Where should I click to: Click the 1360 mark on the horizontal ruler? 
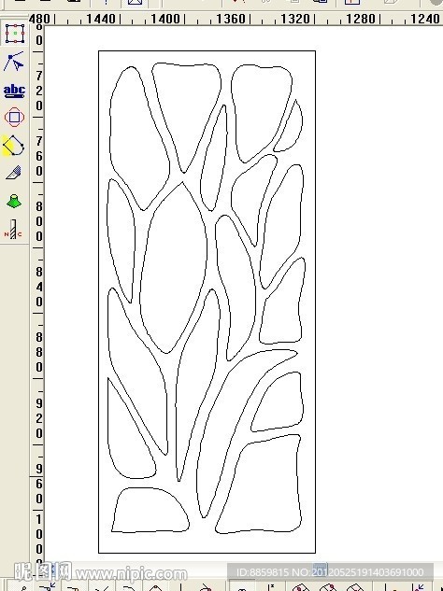click(230, 19)
